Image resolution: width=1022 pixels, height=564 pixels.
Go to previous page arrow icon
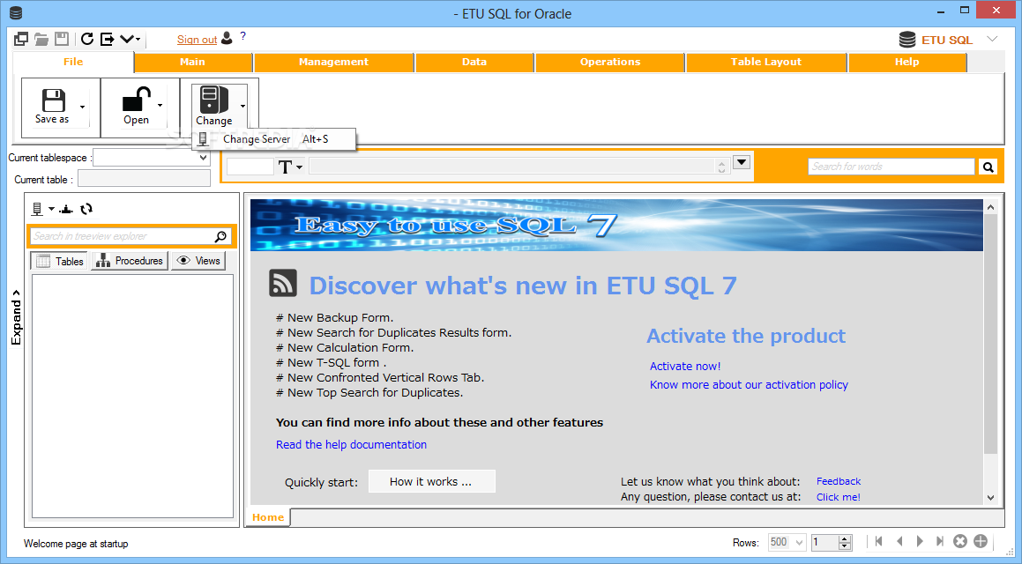[x=899, y=541]
